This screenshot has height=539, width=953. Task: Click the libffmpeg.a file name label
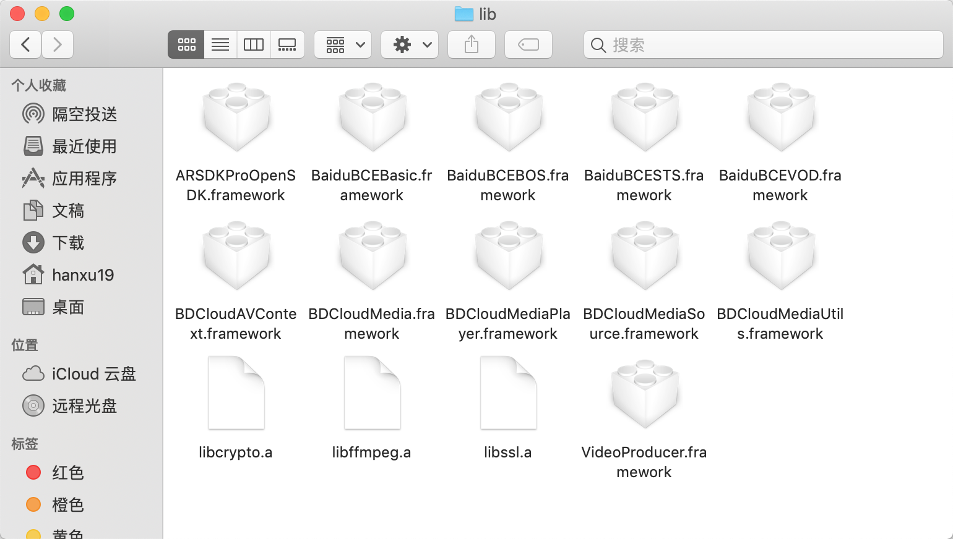pos(372,452)
